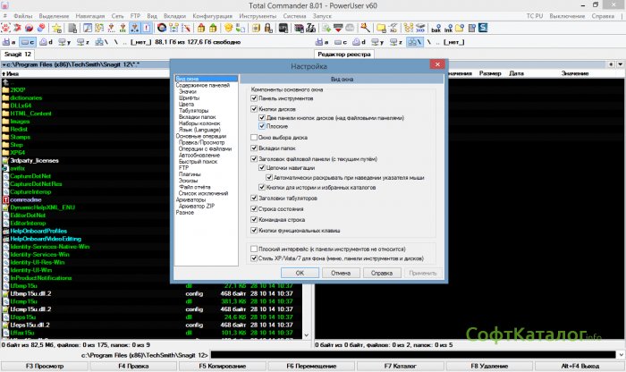Click the XP64 folder icon

(5, 152)
